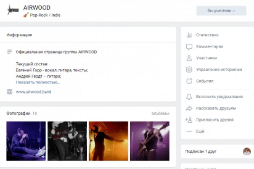The height and width of the screenshot is (169, 254).
Task: Click the События icon
Action: [189, 81]
